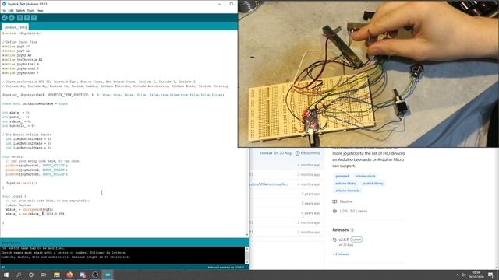The height and width of the screenshot is (280, 499).
Task: Open the Edit menu in Arduino IDE
Action: click(11, 10)
